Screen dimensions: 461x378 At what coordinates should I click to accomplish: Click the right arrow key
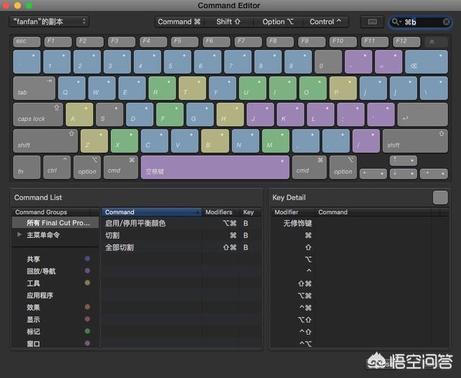click(434, 174)
